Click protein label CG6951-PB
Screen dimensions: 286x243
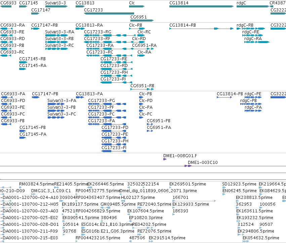[159, 121]
